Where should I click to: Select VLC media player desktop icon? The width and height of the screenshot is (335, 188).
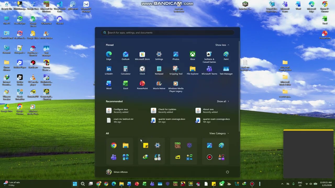(x=33, y=80)
